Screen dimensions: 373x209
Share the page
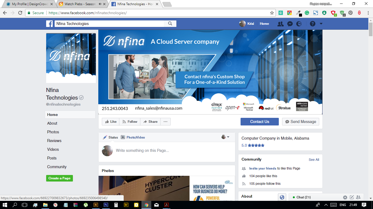pos(150,122)
